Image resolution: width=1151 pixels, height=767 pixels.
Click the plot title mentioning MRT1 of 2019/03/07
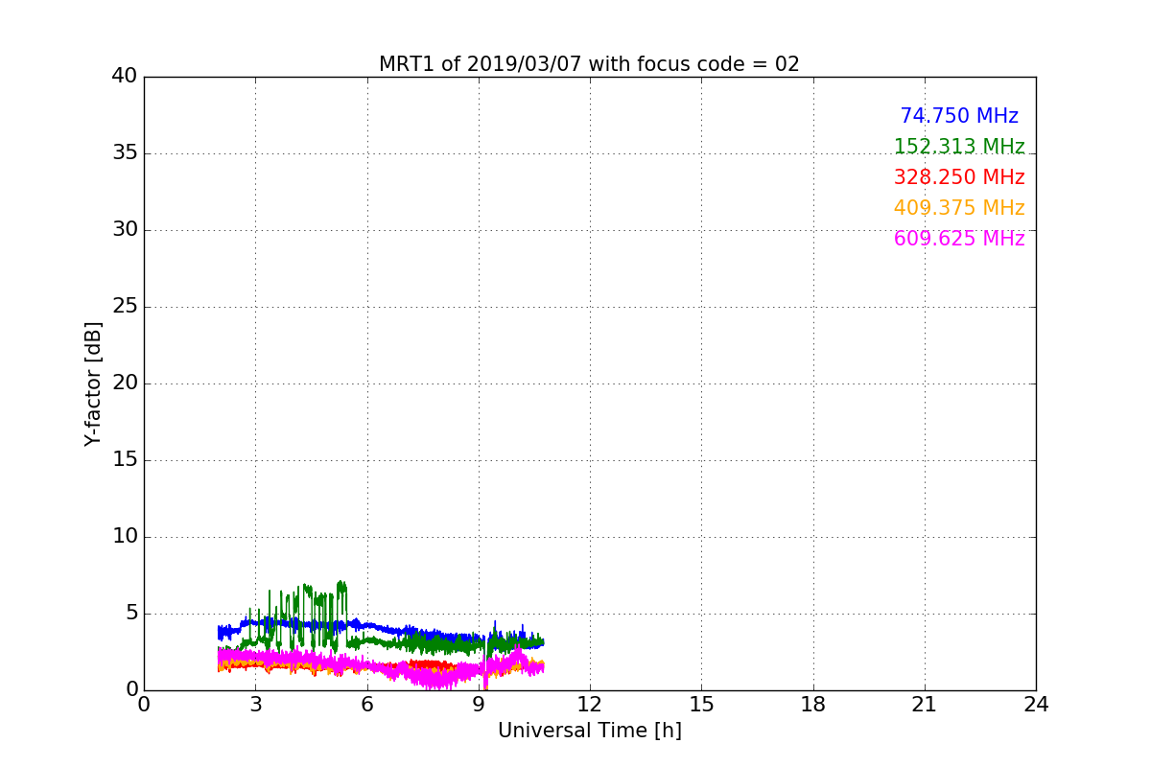pos(589,64)
